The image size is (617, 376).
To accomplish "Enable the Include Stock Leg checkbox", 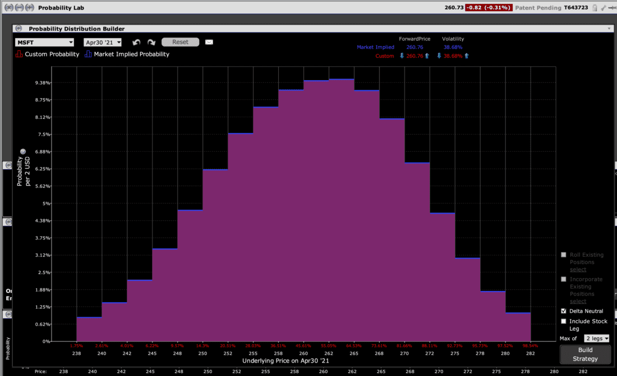I will tap(564, 321).
